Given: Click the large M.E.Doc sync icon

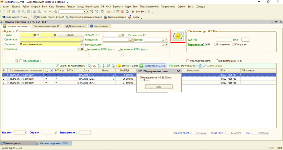Looking at the screenshot, I should click(x=178, y=36).
